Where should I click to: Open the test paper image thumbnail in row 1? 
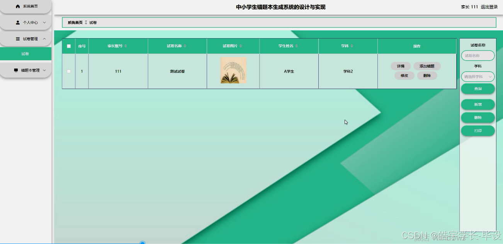(x=233, y=71)
